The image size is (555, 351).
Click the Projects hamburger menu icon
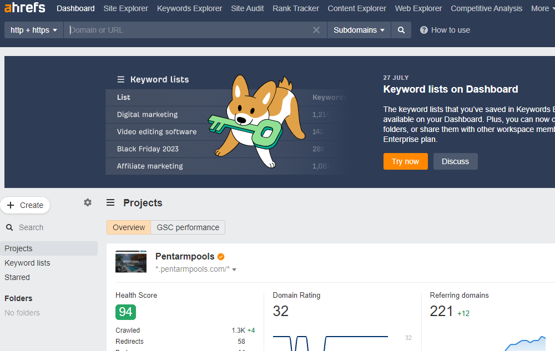(x=110, y=202)
